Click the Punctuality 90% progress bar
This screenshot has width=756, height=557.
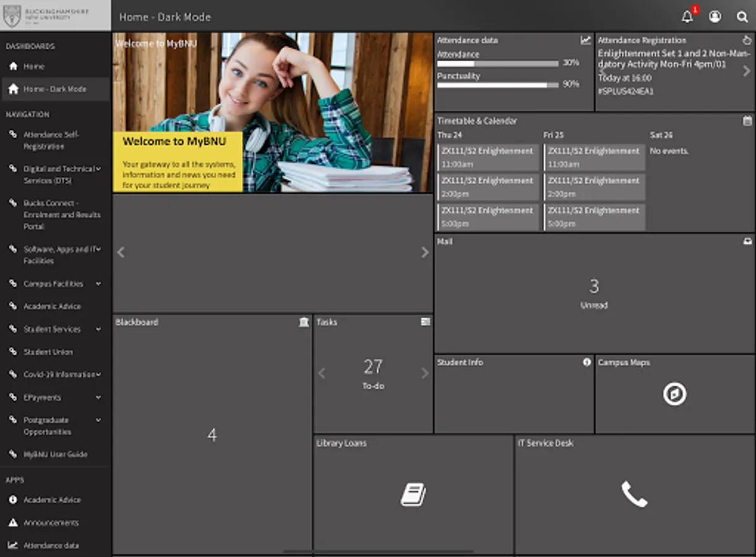click(498, 85)
